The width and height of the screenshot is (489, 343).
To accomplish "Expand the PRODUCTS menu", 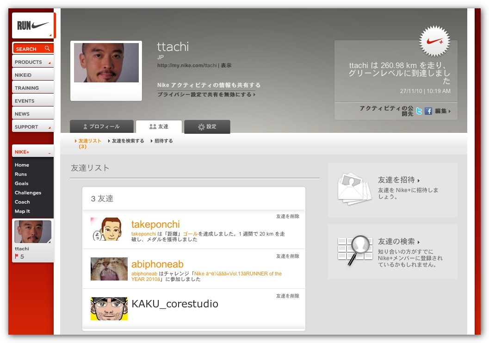I will point(33,62).
